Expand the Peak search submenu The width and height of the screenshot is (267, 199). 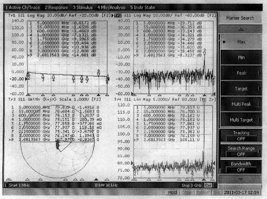click(x=241, y=73)
